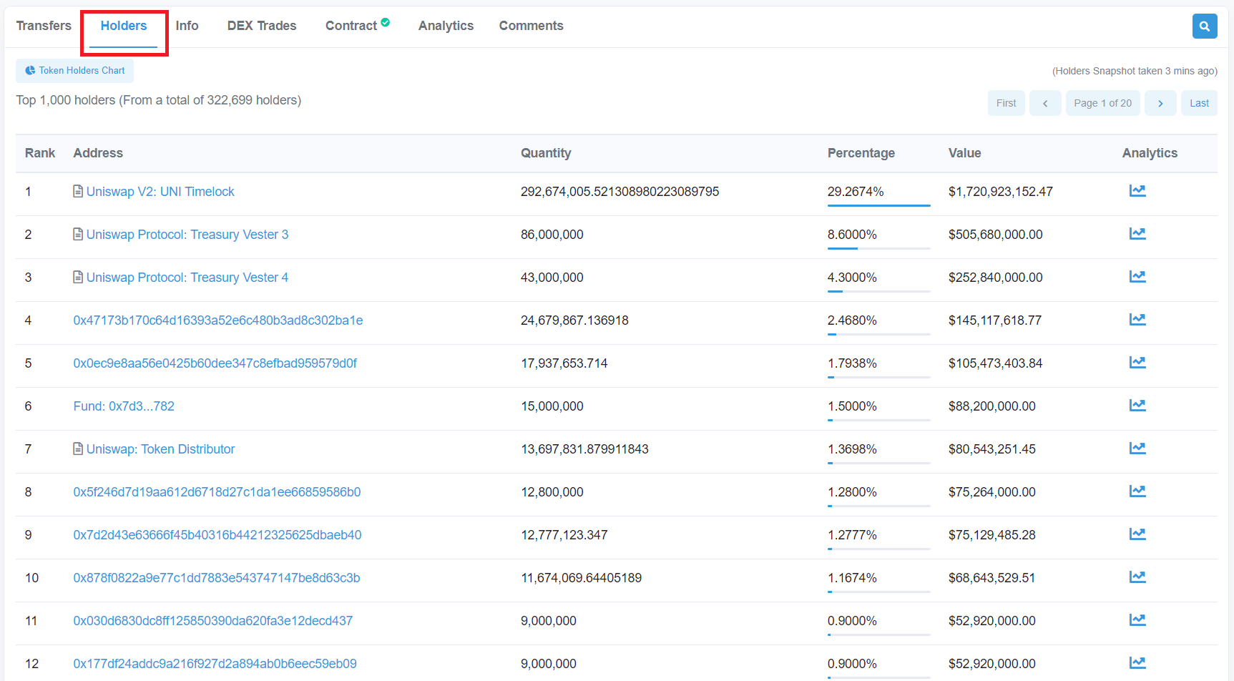
Task: Open Uniswap: Token Distributor address
Action: click(160, 449)
